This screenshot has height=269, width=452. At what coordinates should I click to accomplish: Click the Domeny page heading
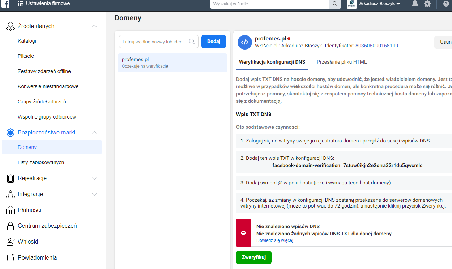pos(128,18)
